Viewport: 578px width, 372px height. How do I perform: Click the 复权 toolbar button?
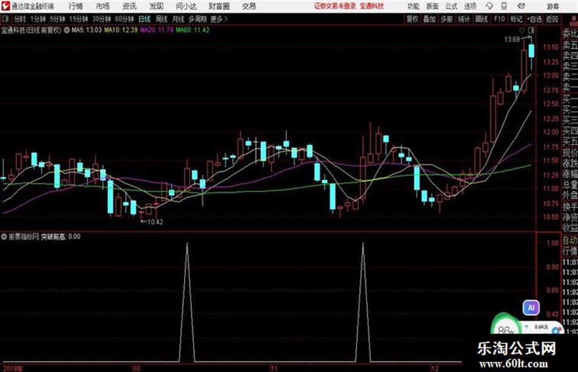click(x=412, y=19)
